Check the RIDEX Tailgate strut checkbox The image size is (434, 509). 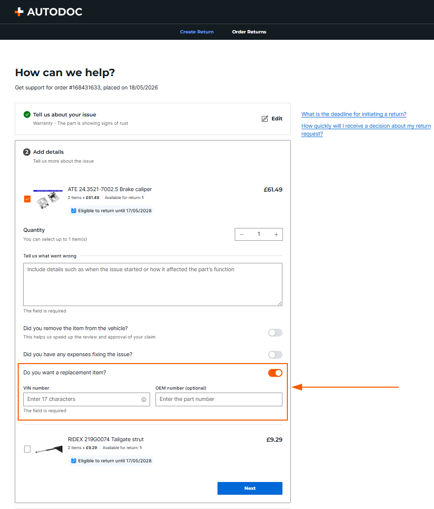[x=27, y=449]
